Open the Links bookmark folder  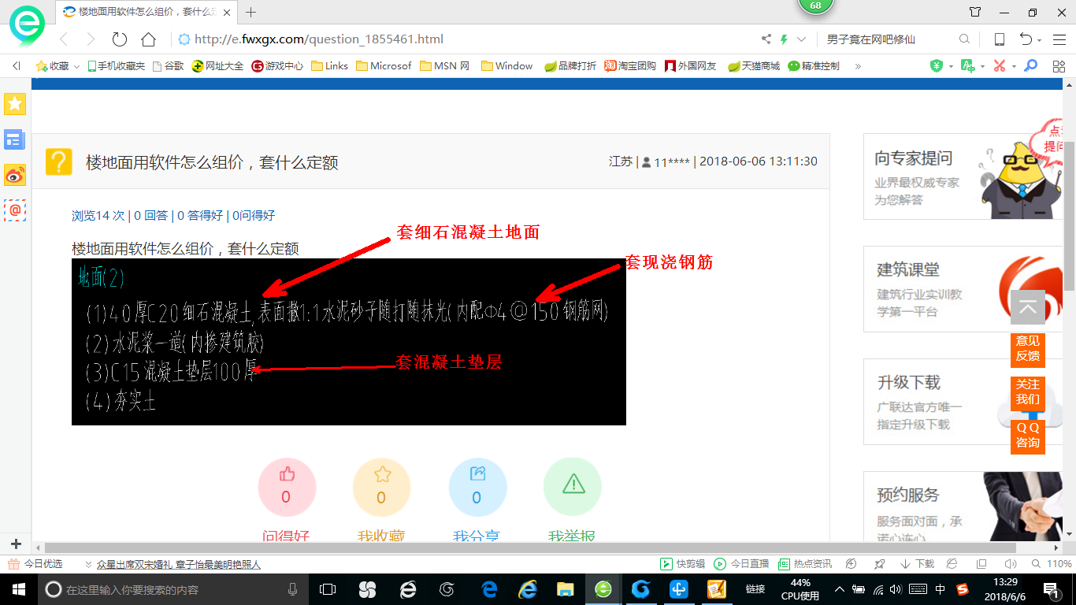click(329, 66)
